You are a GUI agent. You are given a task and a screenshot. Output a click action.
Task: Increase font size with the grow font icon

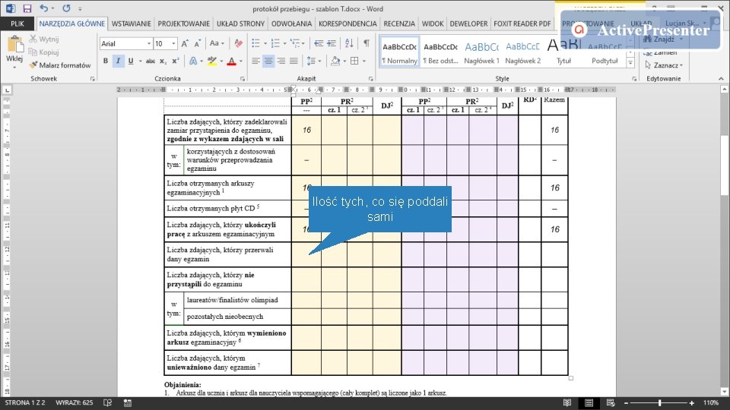185,43
